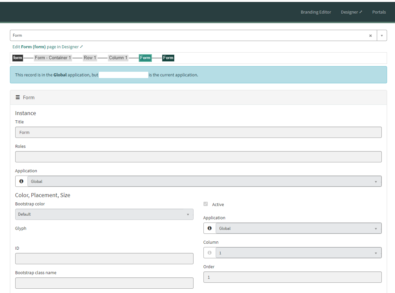
Task: Select Form - Container 1 breadcrumb
Action: point(53,58)
